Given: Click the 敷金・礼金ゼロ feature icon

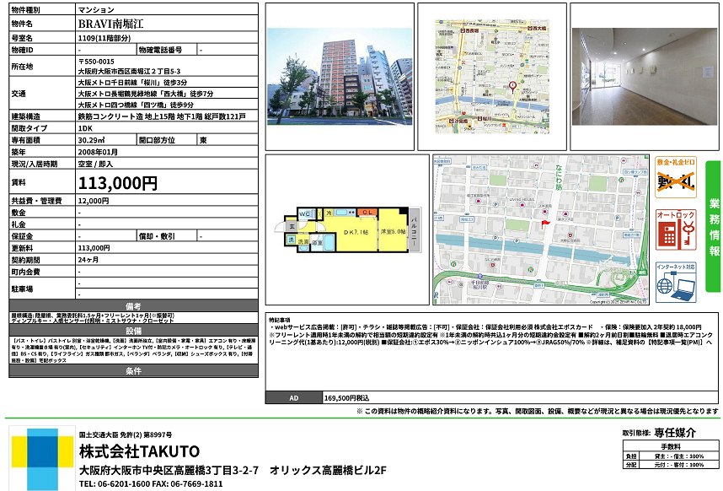Looking at the screenshot, I should (676, 178).
